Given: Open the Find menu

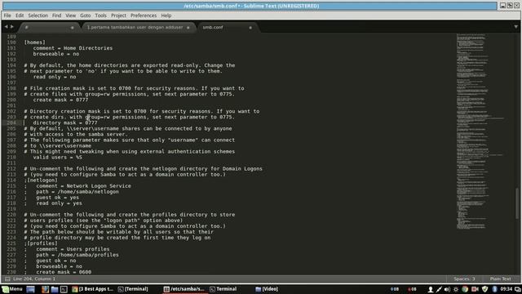Looking at the screenshot, I should (x=56, y=16).
